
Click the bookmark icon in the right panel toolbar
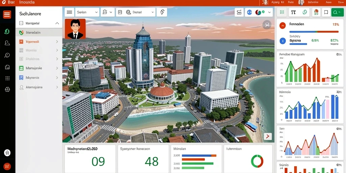coord(326,13)
